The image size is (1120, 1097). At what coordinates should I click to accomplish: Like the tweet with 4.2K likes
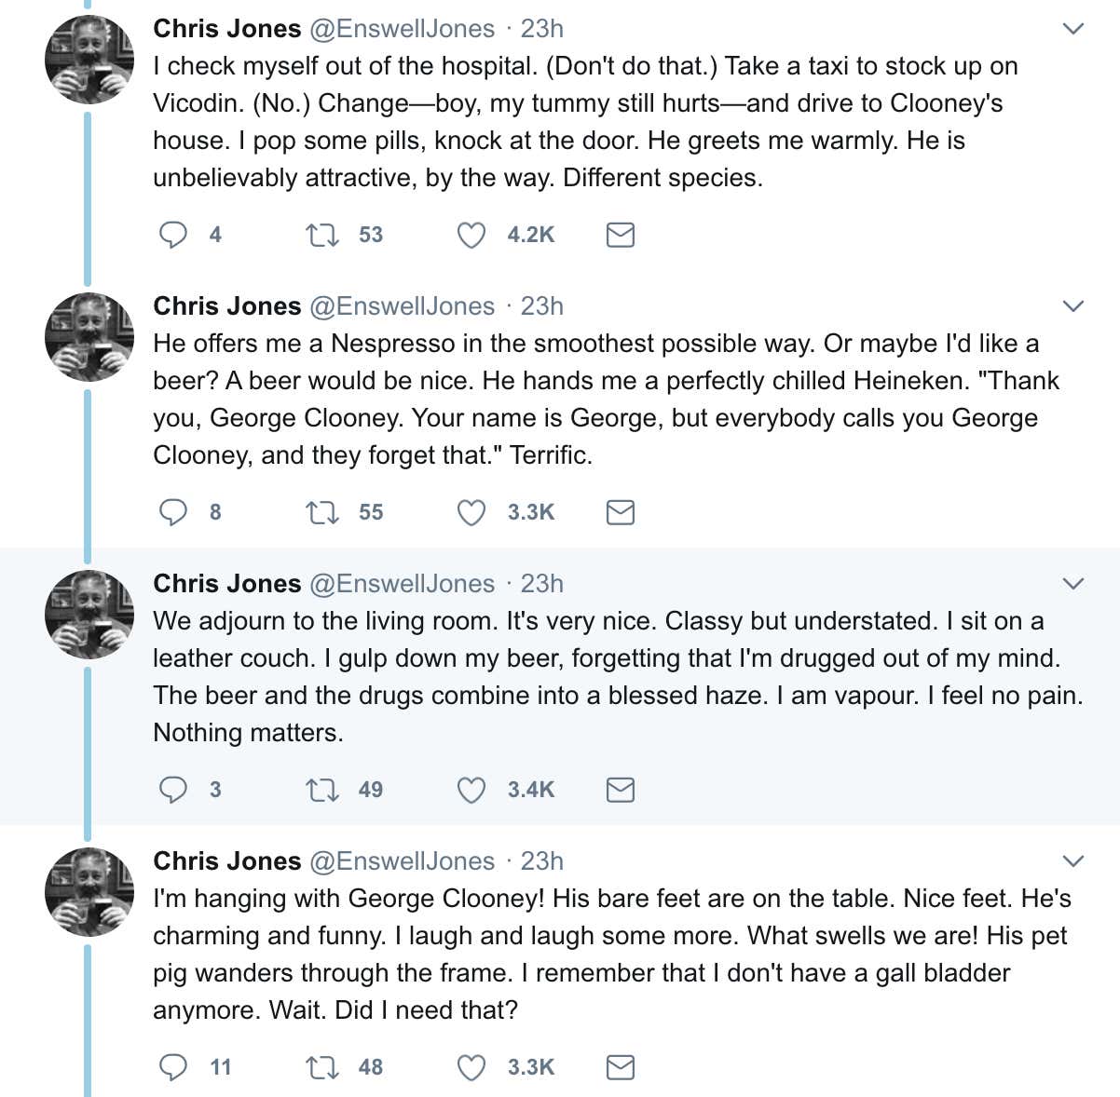pyautogui.click(x=471, y=235)
